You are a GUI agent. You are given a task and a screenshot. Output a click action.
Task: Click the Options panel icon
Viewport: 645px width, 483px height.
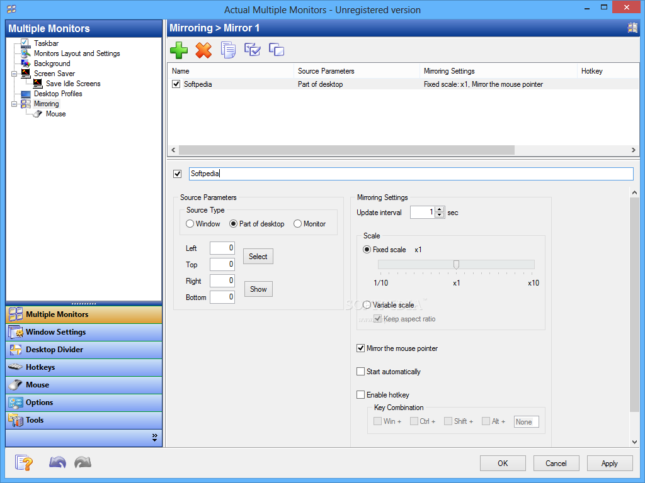click(x=16, y=402)
